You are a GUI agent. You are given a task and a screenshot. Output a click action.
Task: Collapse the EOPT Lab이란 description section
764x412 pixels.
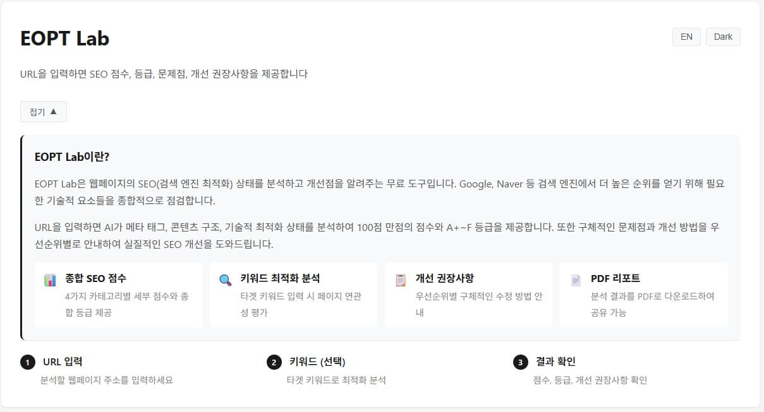pos(43,111)
